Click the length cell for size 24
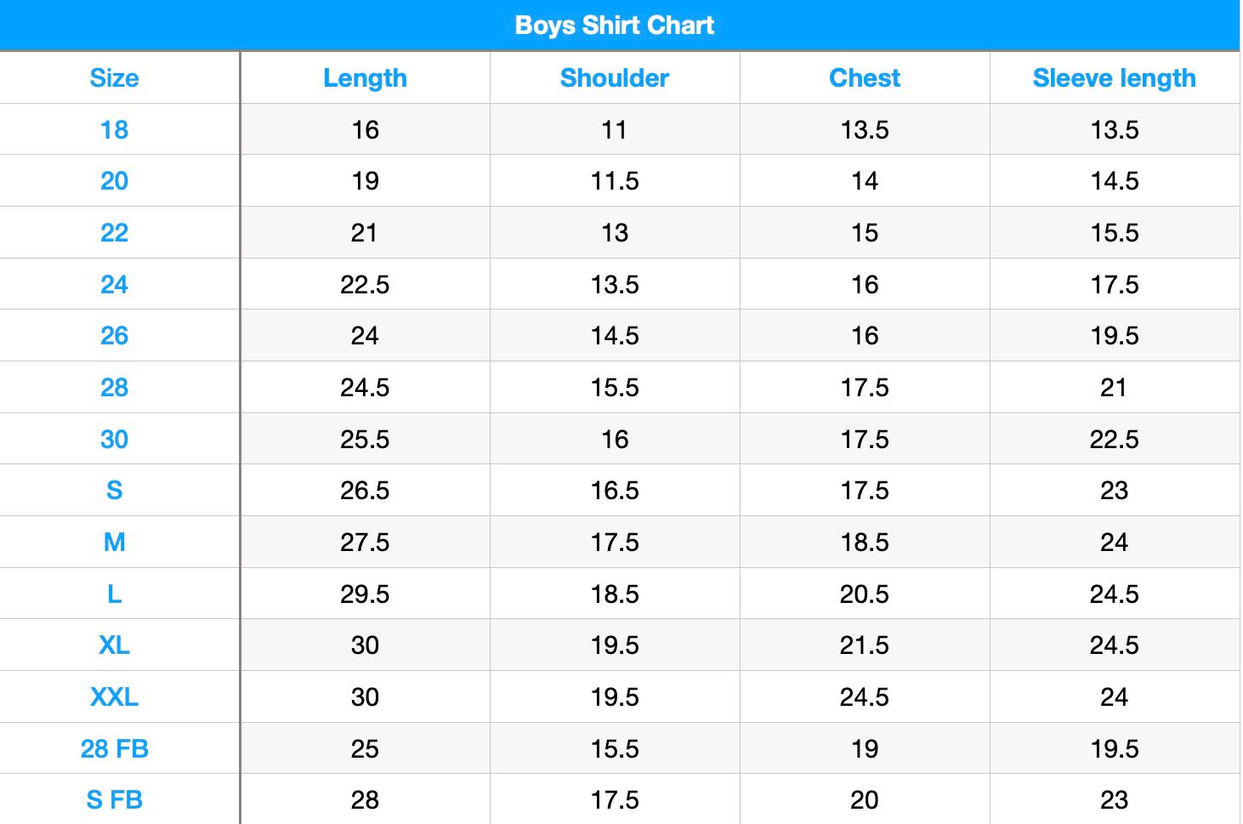Viewport: 1243px width, 824px height. tap(365, 285)
